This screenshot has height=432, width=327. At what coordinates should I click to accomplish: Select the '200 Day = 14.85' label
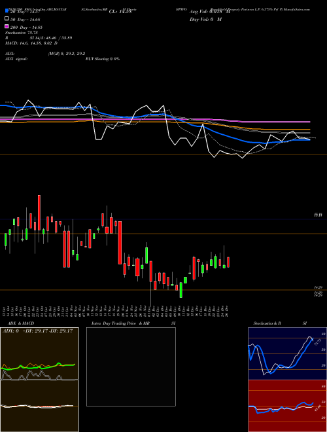[x=26, y=27]
